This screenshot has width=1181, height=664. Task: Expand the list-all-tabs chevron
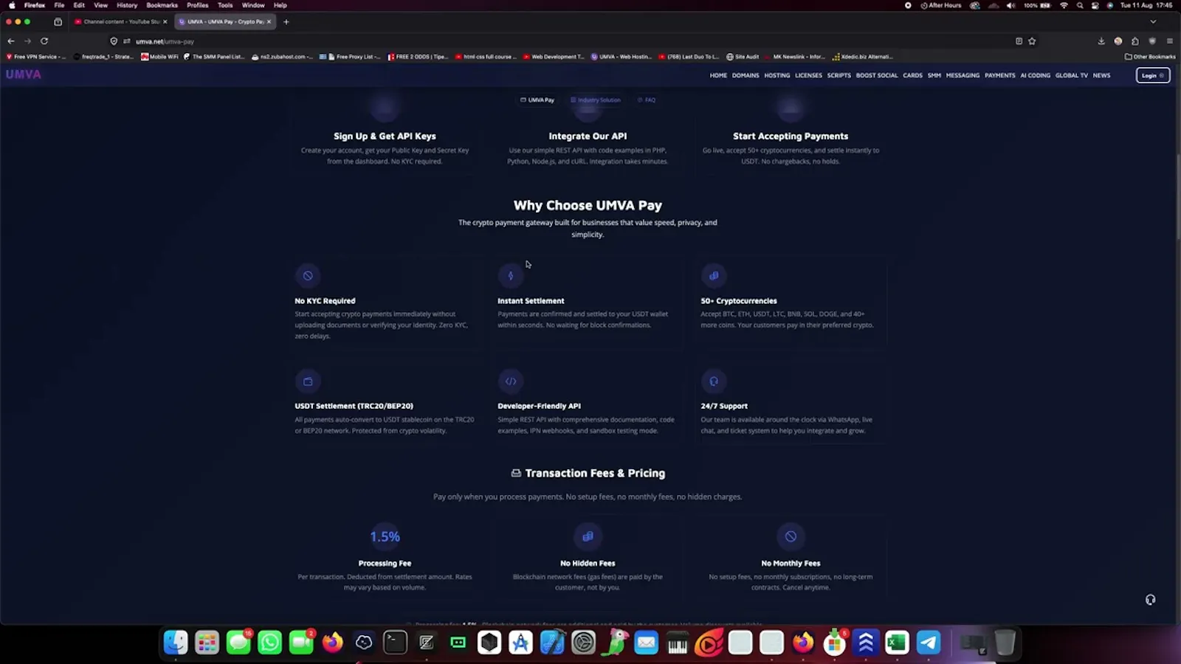[x=1153, y=21]
